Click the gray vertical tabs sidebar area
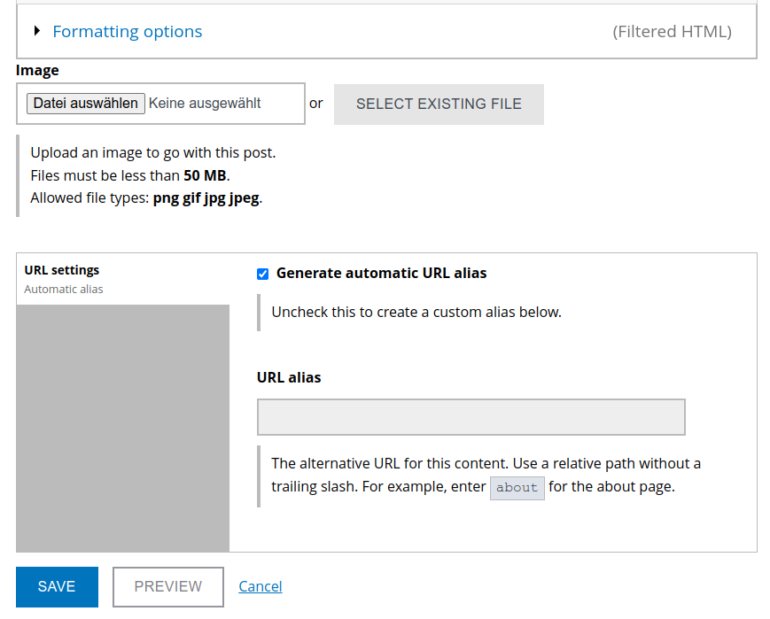The image size is (770, 619). click(122, 425)
